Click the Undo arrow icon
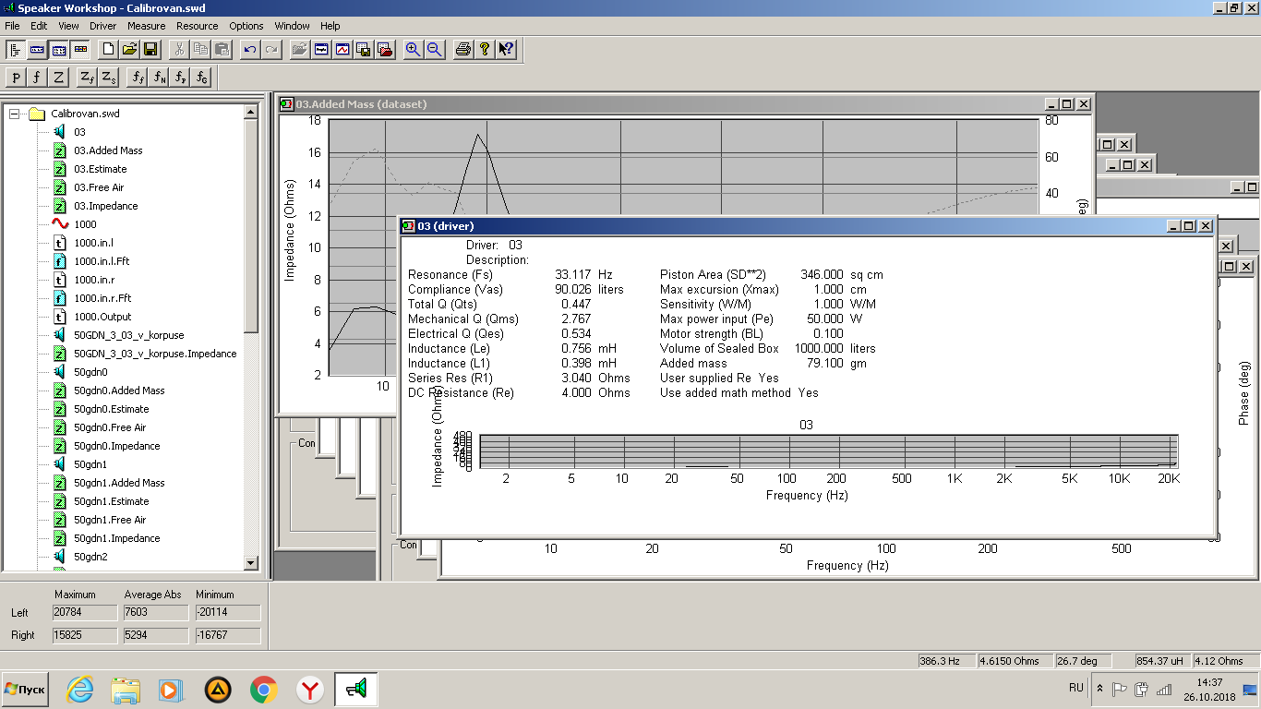Image resolution: width=1261 pixels, height=709 pixels. (x=249, y=50)
